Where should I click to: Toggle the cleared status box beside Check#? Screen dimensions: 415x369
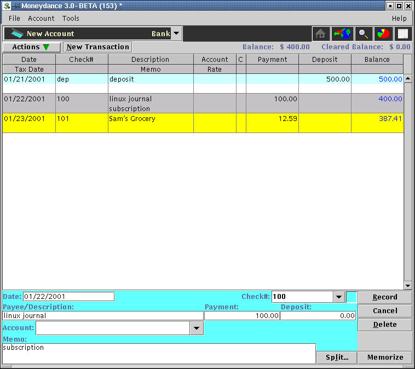(351, 297)
